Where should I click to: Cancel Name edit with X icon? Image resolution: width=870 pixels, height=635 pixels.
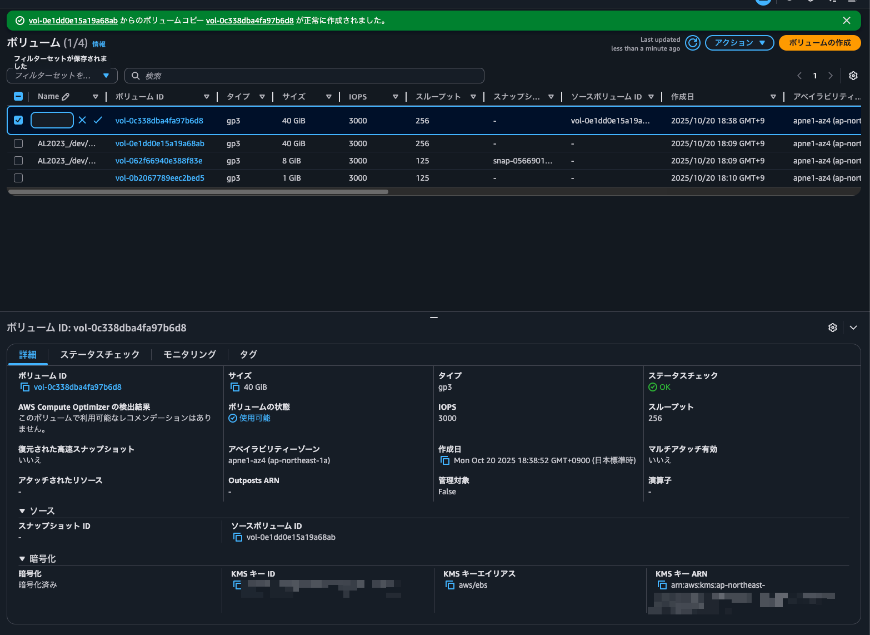[82, 120]
